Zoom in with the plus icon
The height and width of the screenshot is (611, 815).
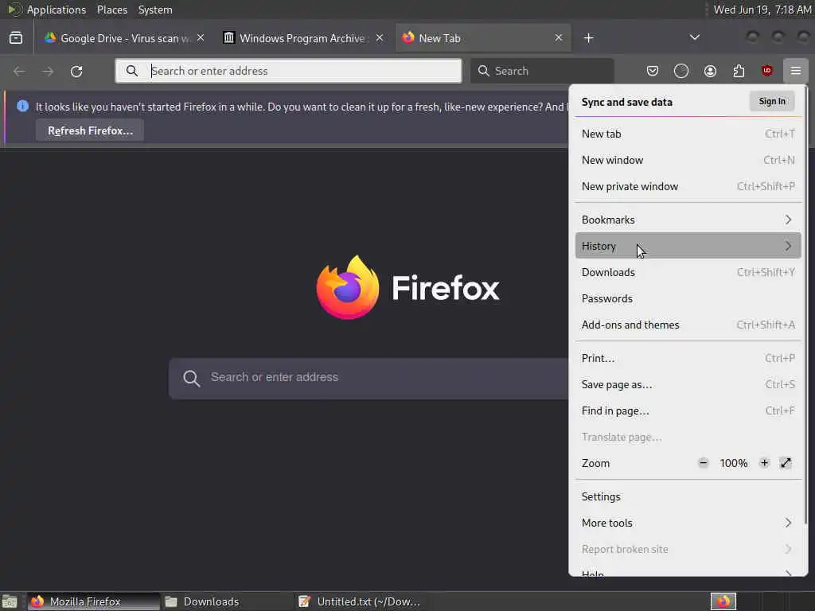[x=764, y=463]
